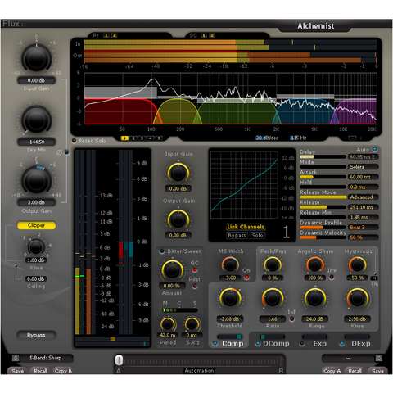Click the band Solo button
This screenshot has width=393, height=393.
pos(257,235)
